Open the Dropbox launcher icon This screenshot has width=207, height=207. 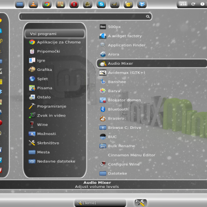[x=142, y=4]
